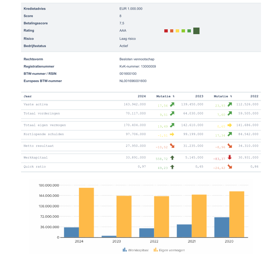Click the first Mutatie % column header
Image resolution: width=272 pixels, height=272 pixels.
tap(165, 96)
